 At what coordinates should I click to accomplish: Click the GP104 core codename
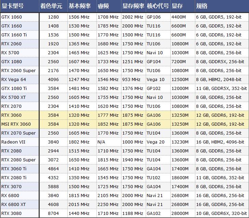tap(154, 62)
